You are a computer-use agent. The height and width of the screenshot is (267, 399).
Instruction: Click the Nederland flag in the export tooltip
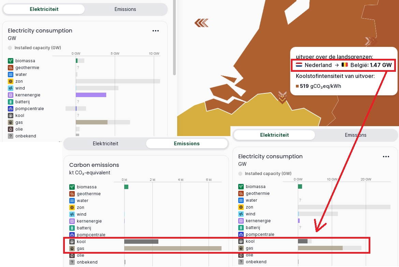299,65
